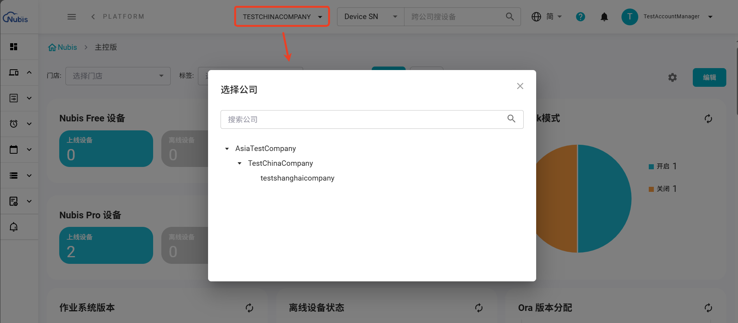Collapse the AsiaTestCompany tree node
This screenshot has height=323, width=738.
(x=227, y=149)
